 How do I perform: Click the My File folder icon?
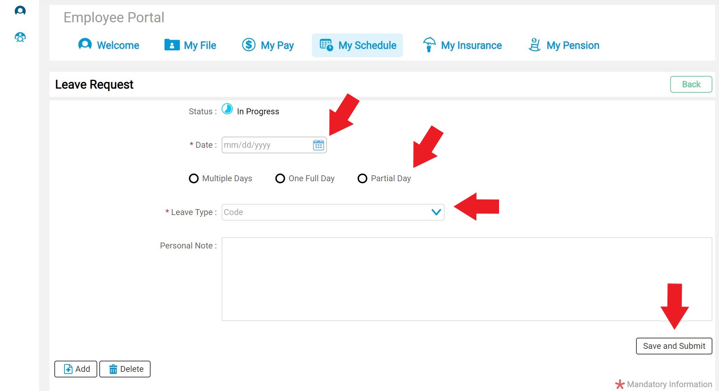coord(172,45)
